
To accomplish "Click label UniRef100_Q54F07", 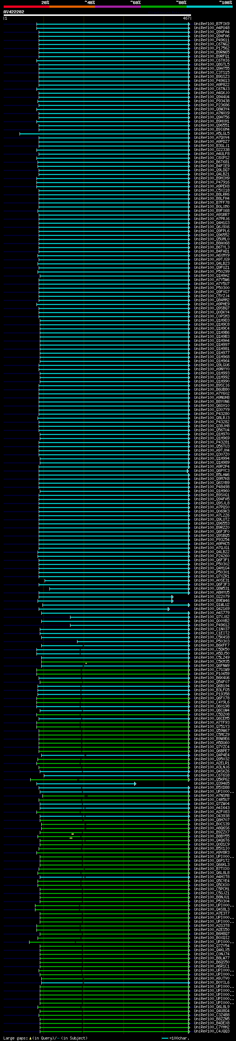I will (x=212, y=682).
